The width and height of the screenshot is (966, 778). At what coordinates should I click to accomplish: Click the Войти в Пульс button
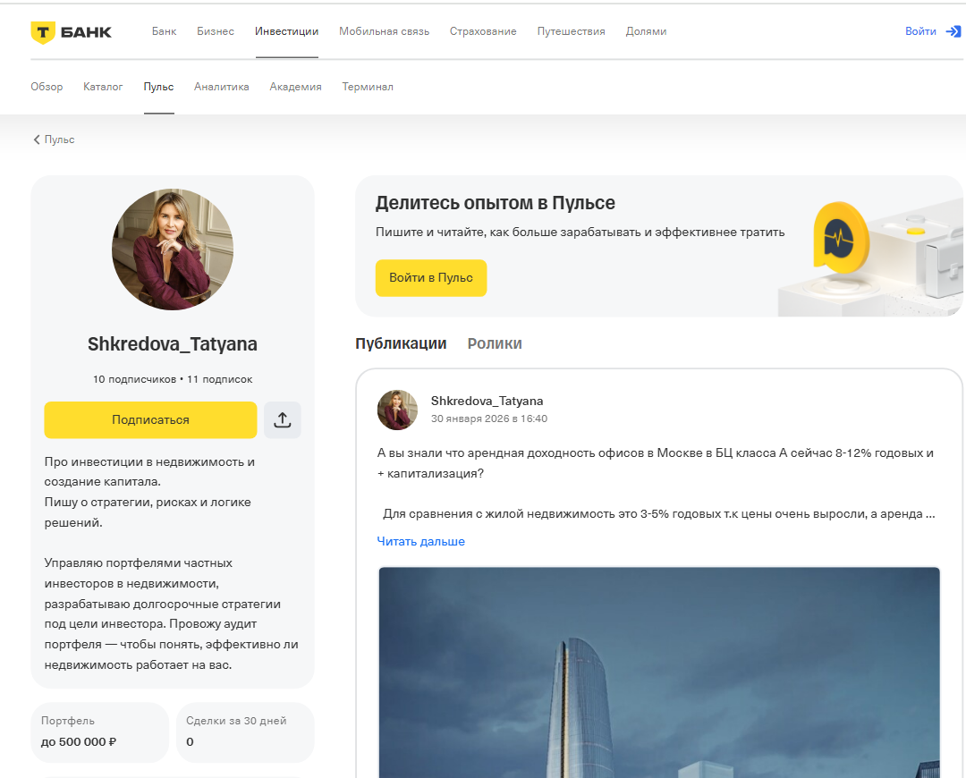[x=431, y=278]
